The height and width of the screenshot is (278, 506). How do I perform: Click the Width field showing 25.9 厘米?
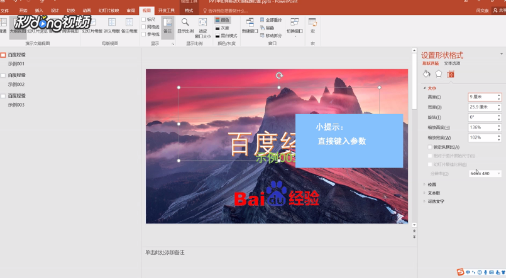(x=483, y=107)
